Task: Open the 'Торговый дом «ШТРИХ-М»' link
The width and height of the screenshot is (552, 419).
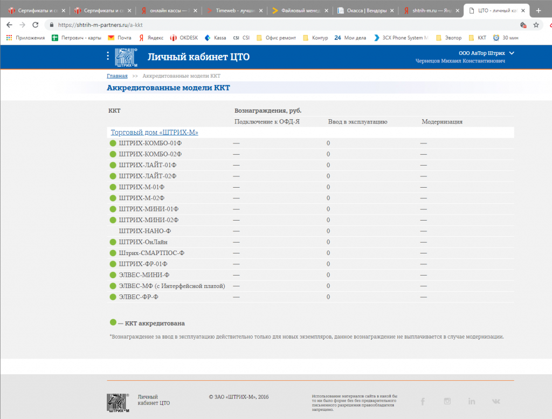Action: pos(155,133)
